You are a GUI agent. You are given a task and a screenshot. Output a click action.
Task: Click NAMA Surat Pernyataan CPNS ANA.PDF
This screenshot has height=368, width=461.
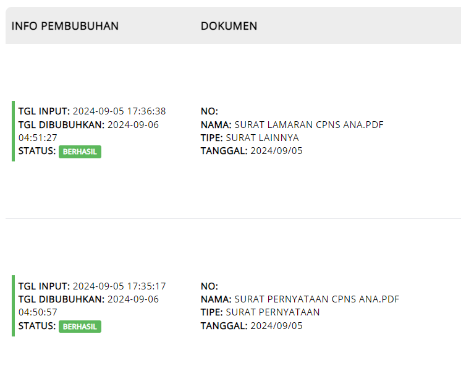(300, 299)
